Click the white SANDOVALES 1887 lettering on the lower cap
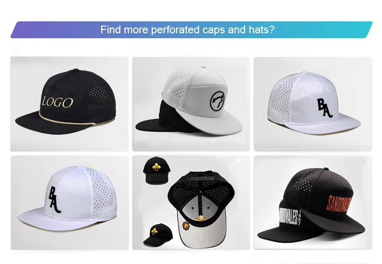The image size is (382, 264). [x=290, y=217]
